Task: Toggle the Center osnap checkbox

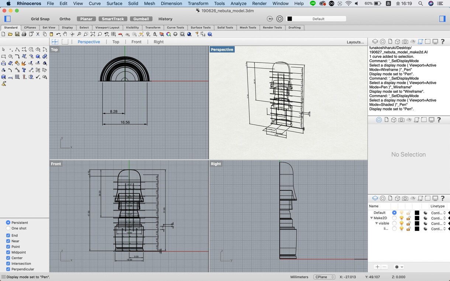Action: tap(8, 258)
